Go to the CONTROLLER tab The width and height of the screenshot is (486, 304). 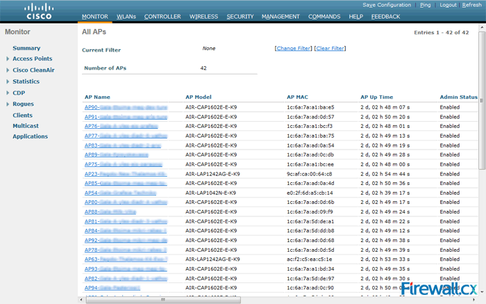pos(162,17)
